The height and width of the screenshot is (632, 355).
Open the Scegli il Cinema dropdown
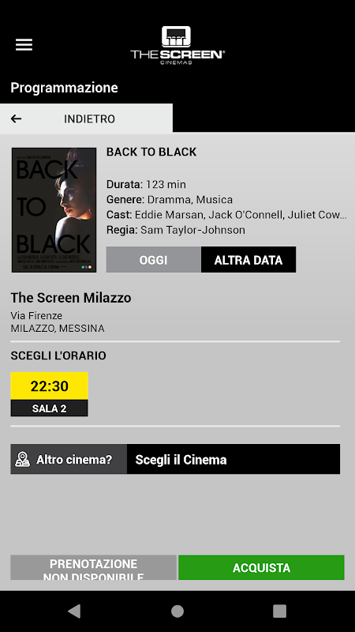(x=234, y=459)
